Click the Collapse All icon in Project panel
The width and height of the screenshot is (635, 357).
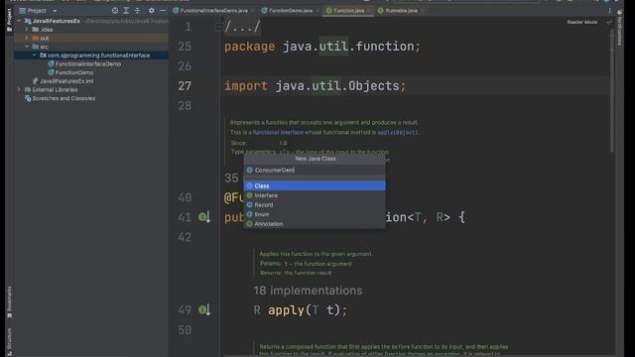point(137,11)
